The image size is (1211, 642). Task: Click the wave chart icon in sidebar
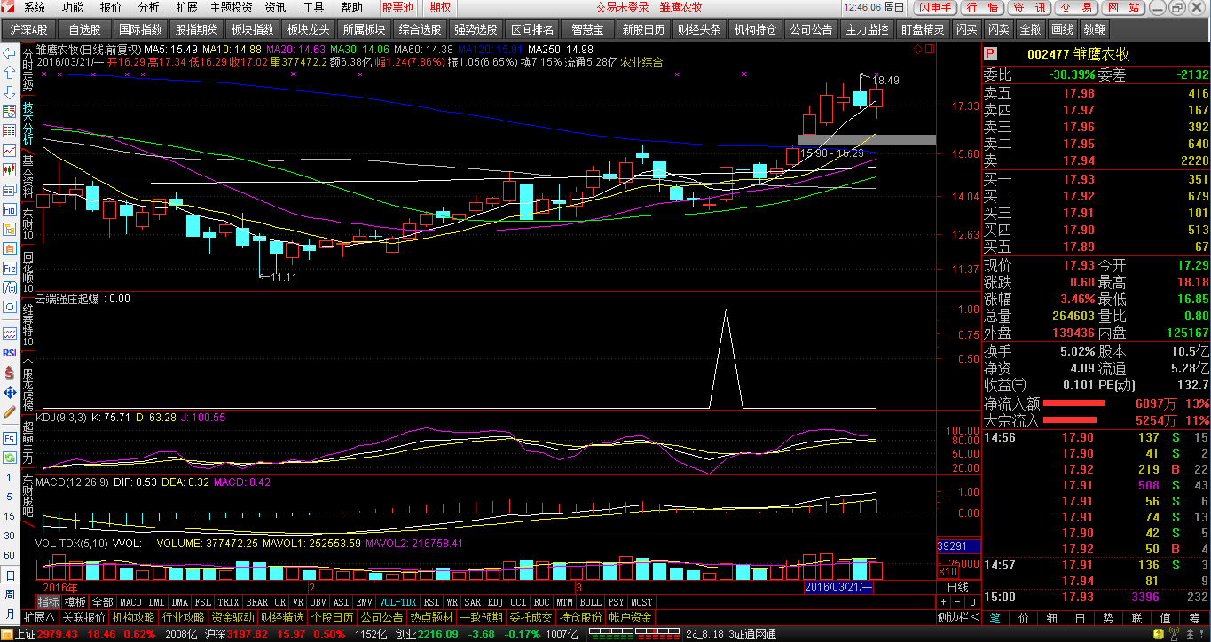(9, 333)
